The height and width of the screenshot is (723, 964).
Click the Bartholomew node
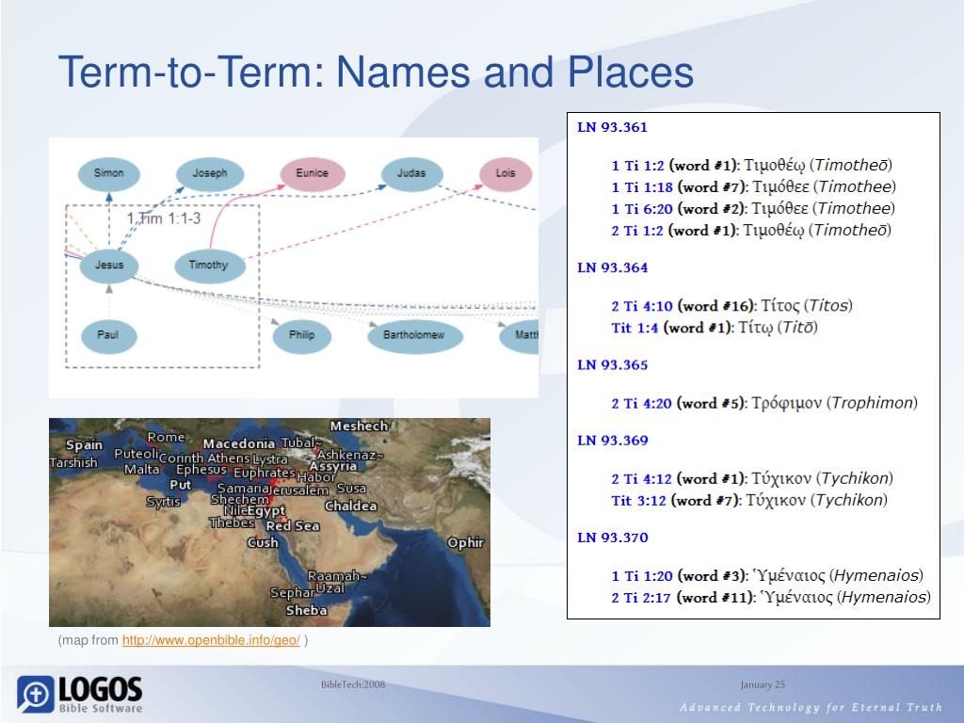coord(414,335)
